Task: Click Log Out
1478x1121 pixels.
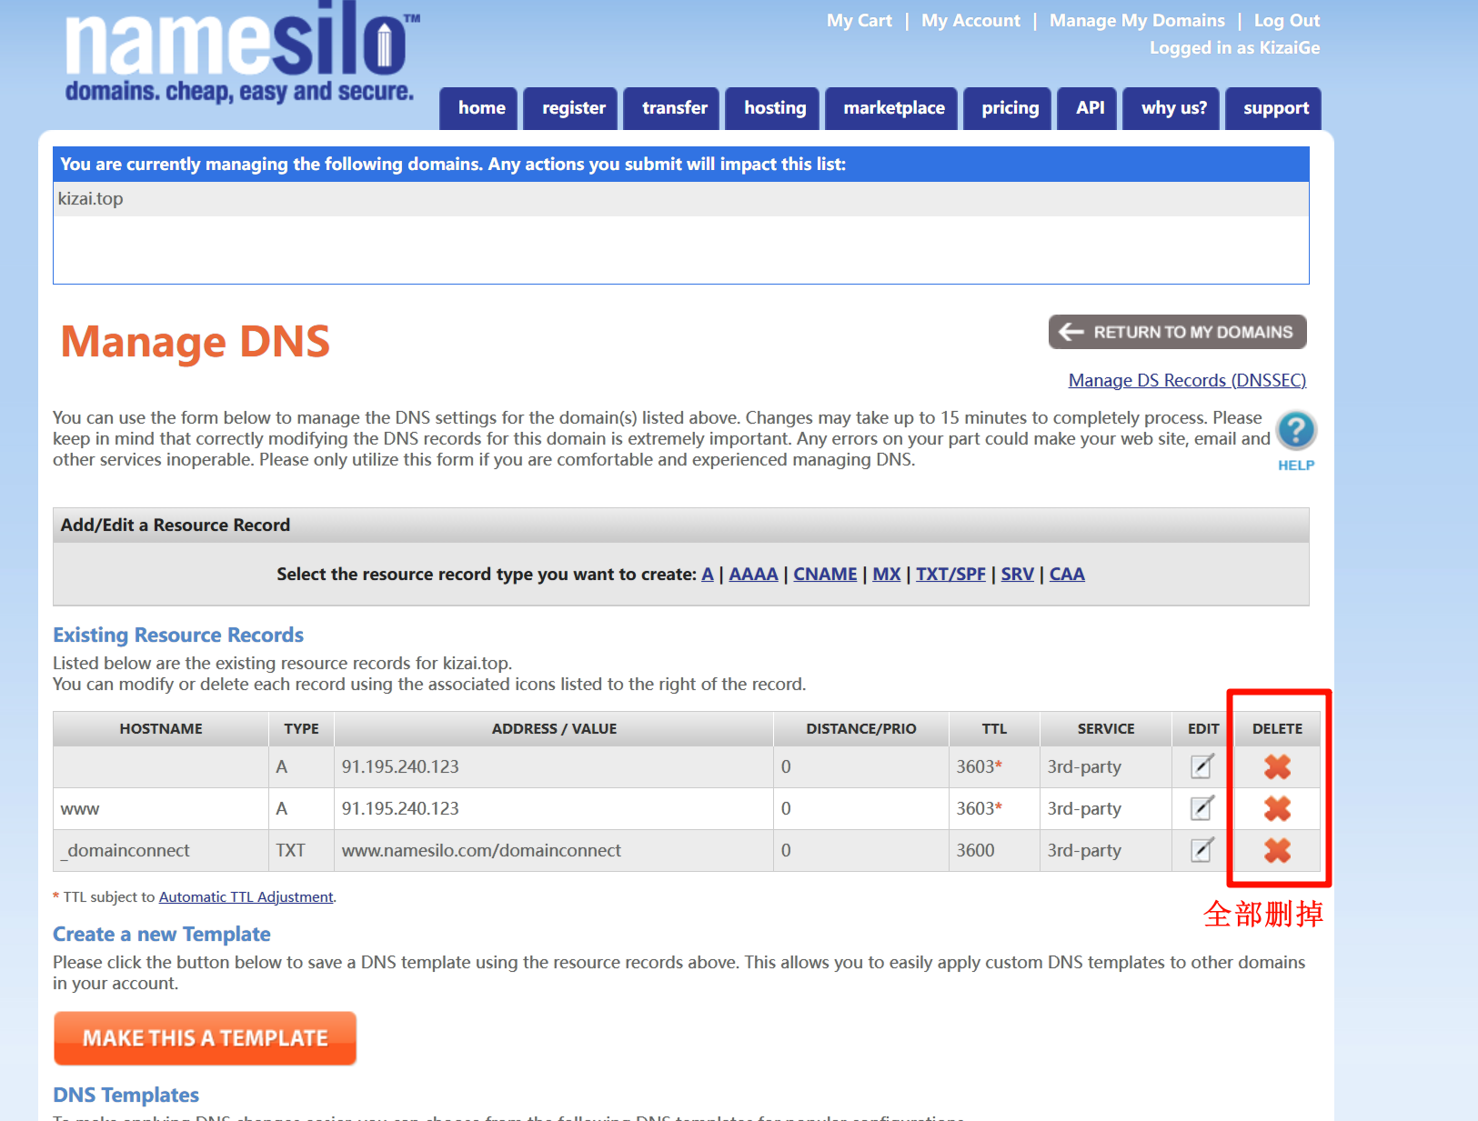Action: pos(1286,21)
